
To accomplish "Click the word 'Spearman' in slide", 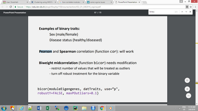I will pos(67,51).
